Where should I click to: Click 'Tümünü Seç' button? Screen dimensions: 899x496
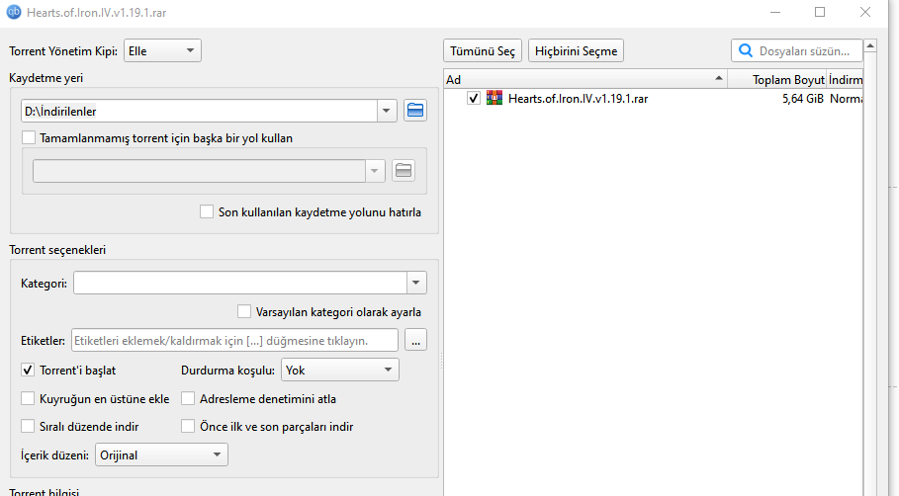pyautogui.click(x=483, y=51)
